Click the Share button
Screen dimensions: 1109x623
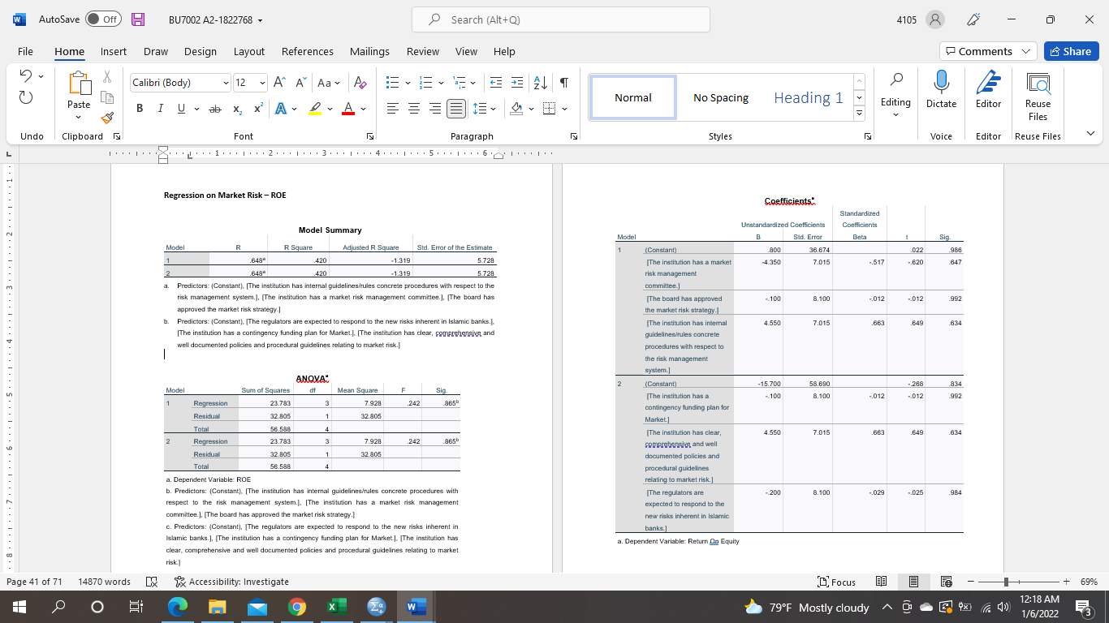1071,51
